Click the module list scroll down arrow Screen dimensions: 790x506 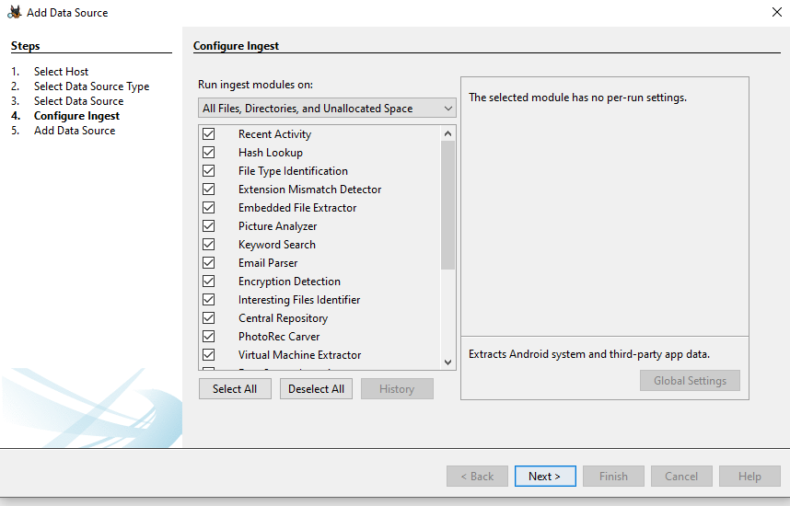(x=448, y=362)
